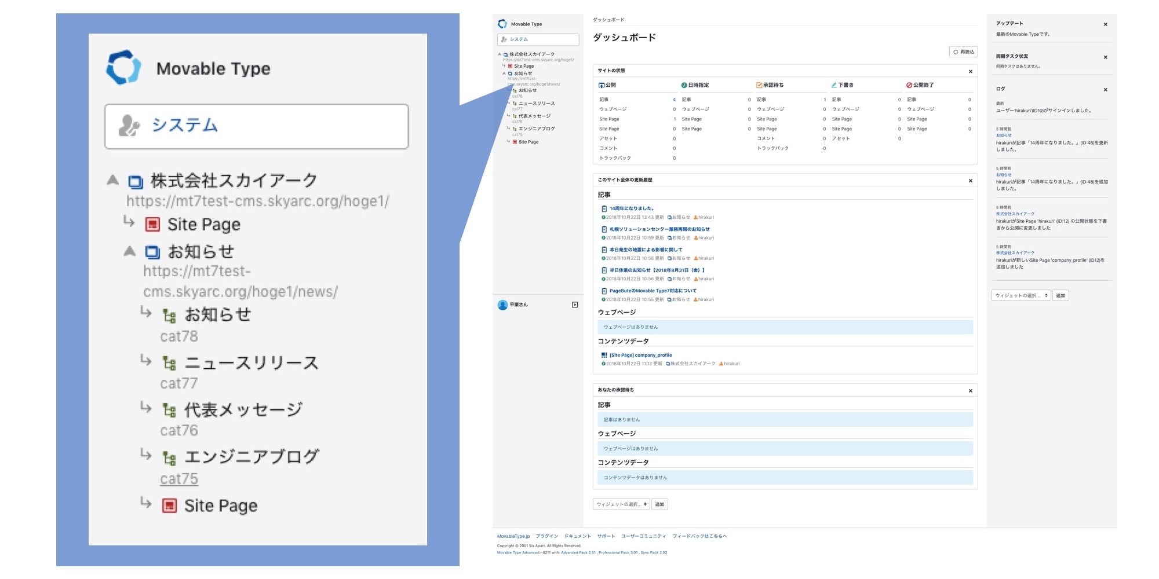This screenshot has width=1159, height=579.
Task: Close the このサイト全体の更新履歴 widget
Action: (971, 181)
